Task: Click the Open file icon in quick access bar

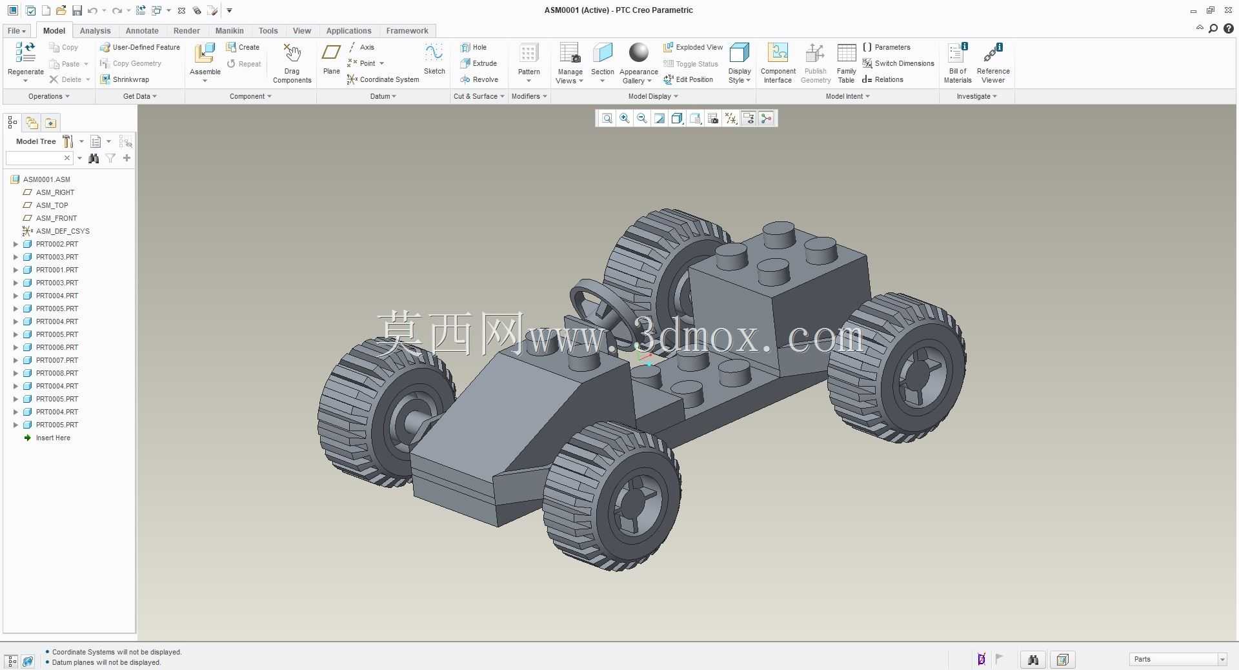Action: (61, 10)
